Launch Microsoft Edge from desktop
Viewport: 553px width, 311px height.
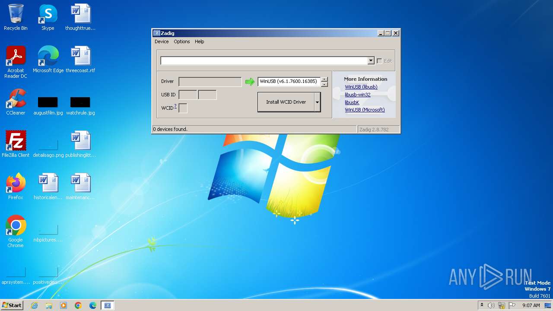point(48,60)
